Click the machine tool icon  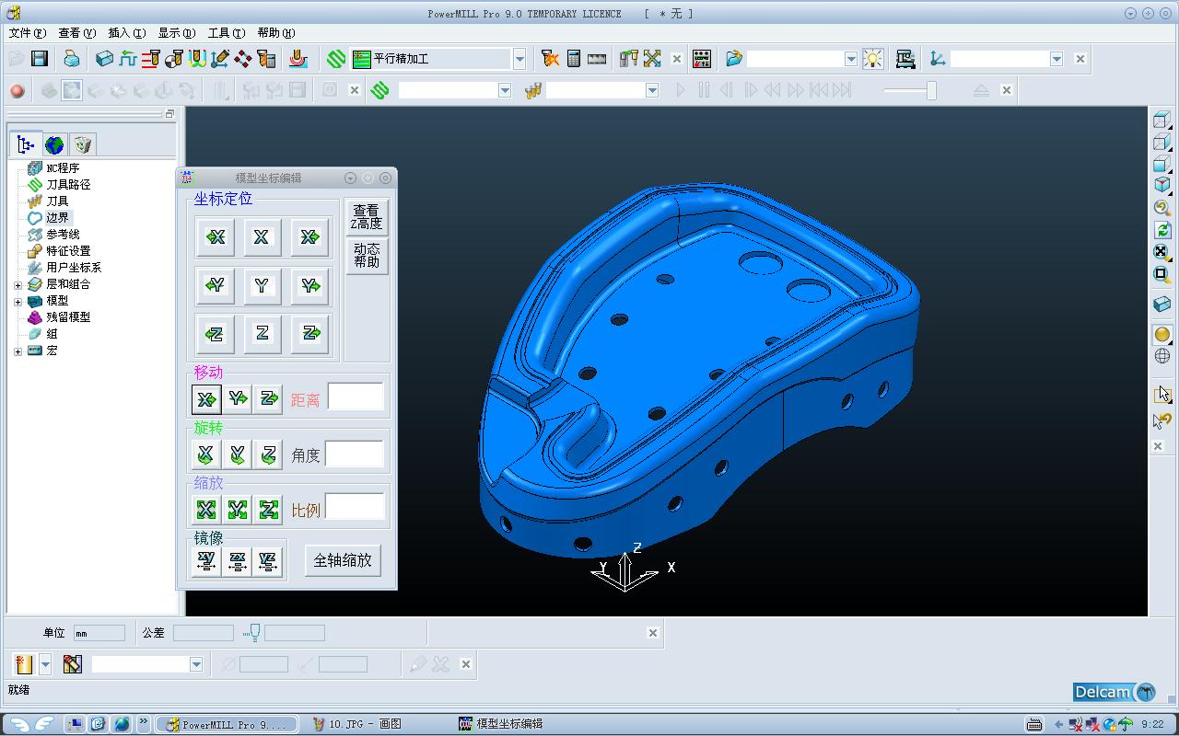coord(905,59)
